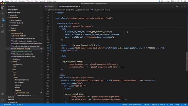Click the editor vertical scrollbar thumb

point(187,62)
